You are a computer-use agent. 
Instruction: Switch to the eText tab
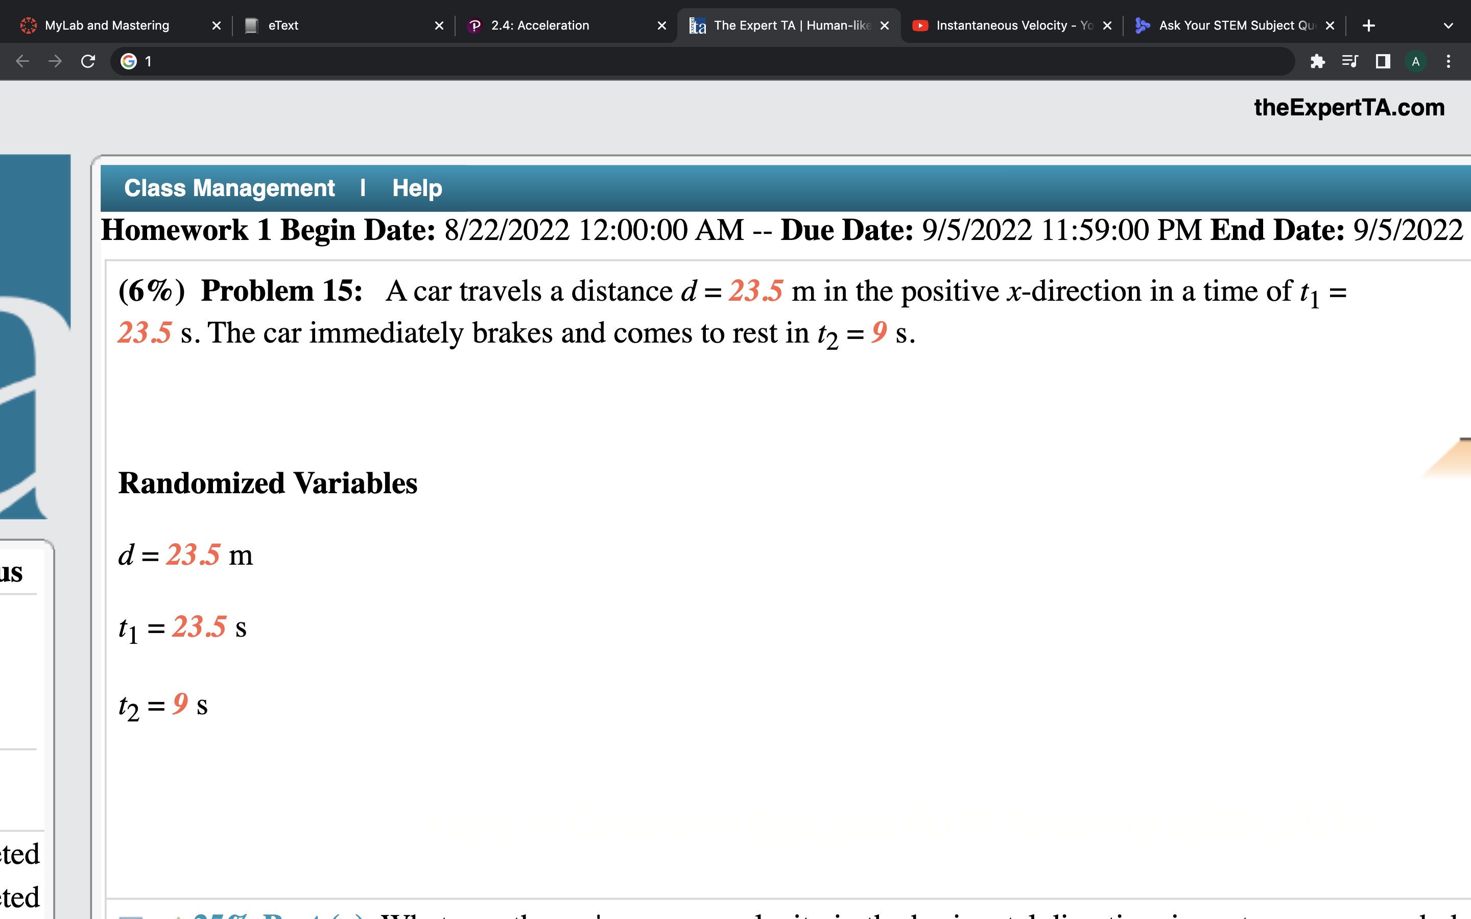coord(282,25)
